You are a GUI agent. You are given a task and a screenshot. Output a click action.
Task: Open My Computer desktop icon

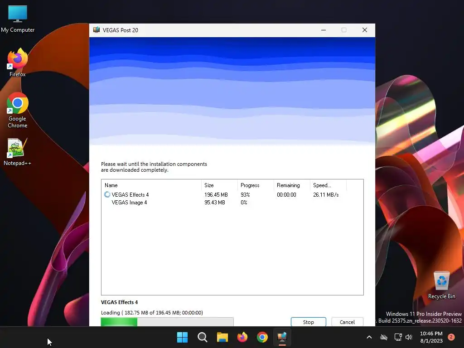click(x=18, y=18)
